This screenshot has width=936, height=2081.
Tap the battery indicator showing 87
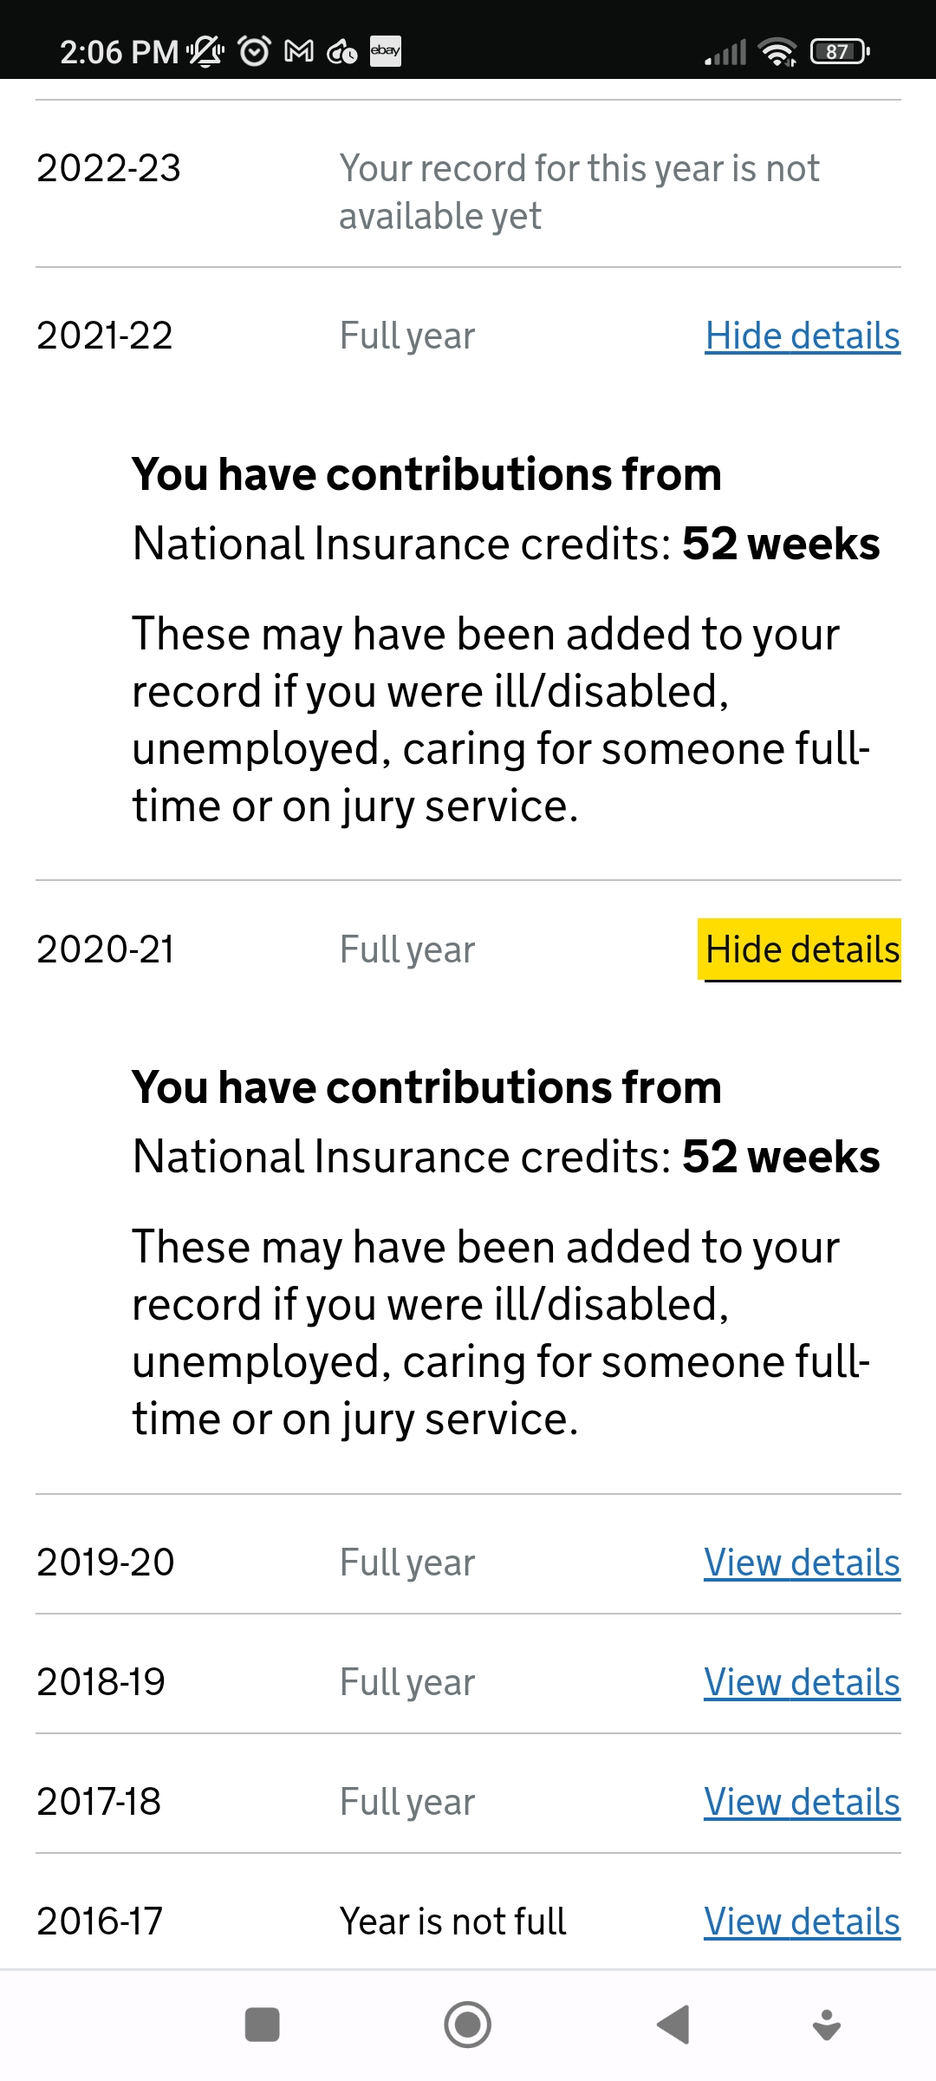[x=839, y=52]
